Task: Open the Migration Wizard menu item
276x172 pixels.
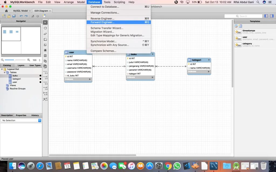Action: [119, 32]
